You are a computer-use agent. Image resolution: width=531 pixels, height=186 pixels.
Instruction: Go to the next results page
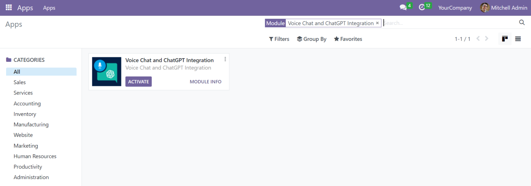coord(486,39)
